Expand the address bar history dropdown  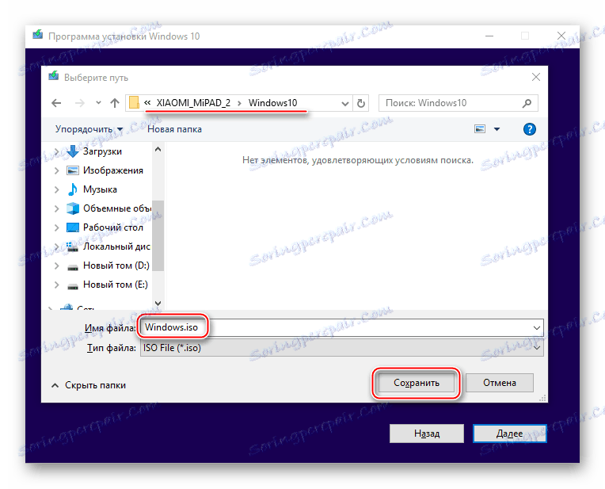[345, 104]
